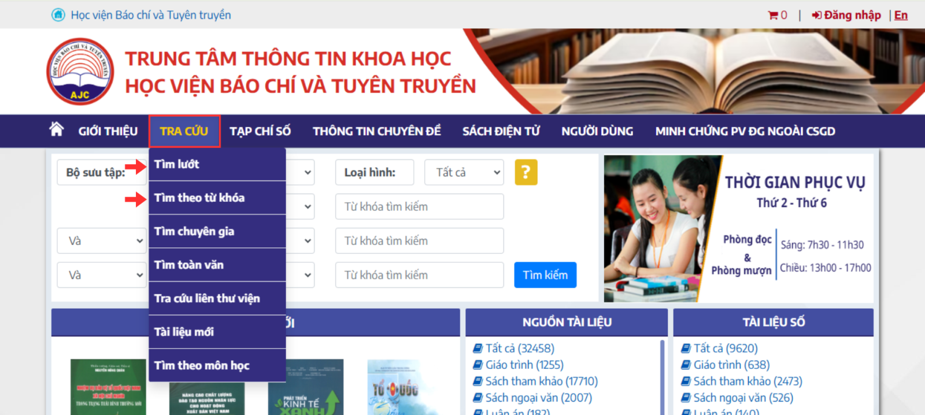Open the Tất cả document type dropdown
This screenshot has height=415, width=925.
pyautogui.click(x=464, y=172)
